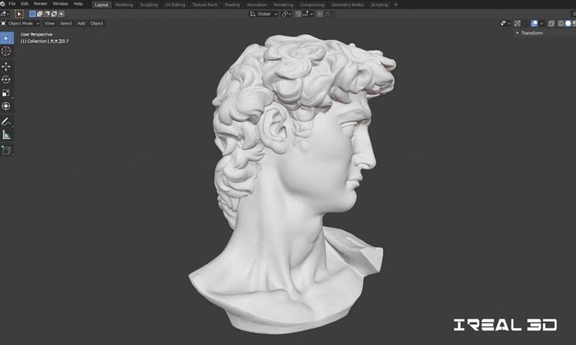Switch to solid shading
Screen dimensions: 576x345
click(568, 23)
